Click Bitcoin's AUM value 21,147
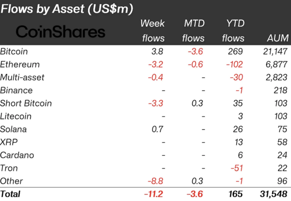291x201 pixels. coord(274,51)
